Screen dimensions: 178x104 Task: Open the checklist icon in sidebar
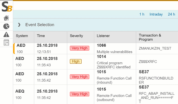point(6,43)
